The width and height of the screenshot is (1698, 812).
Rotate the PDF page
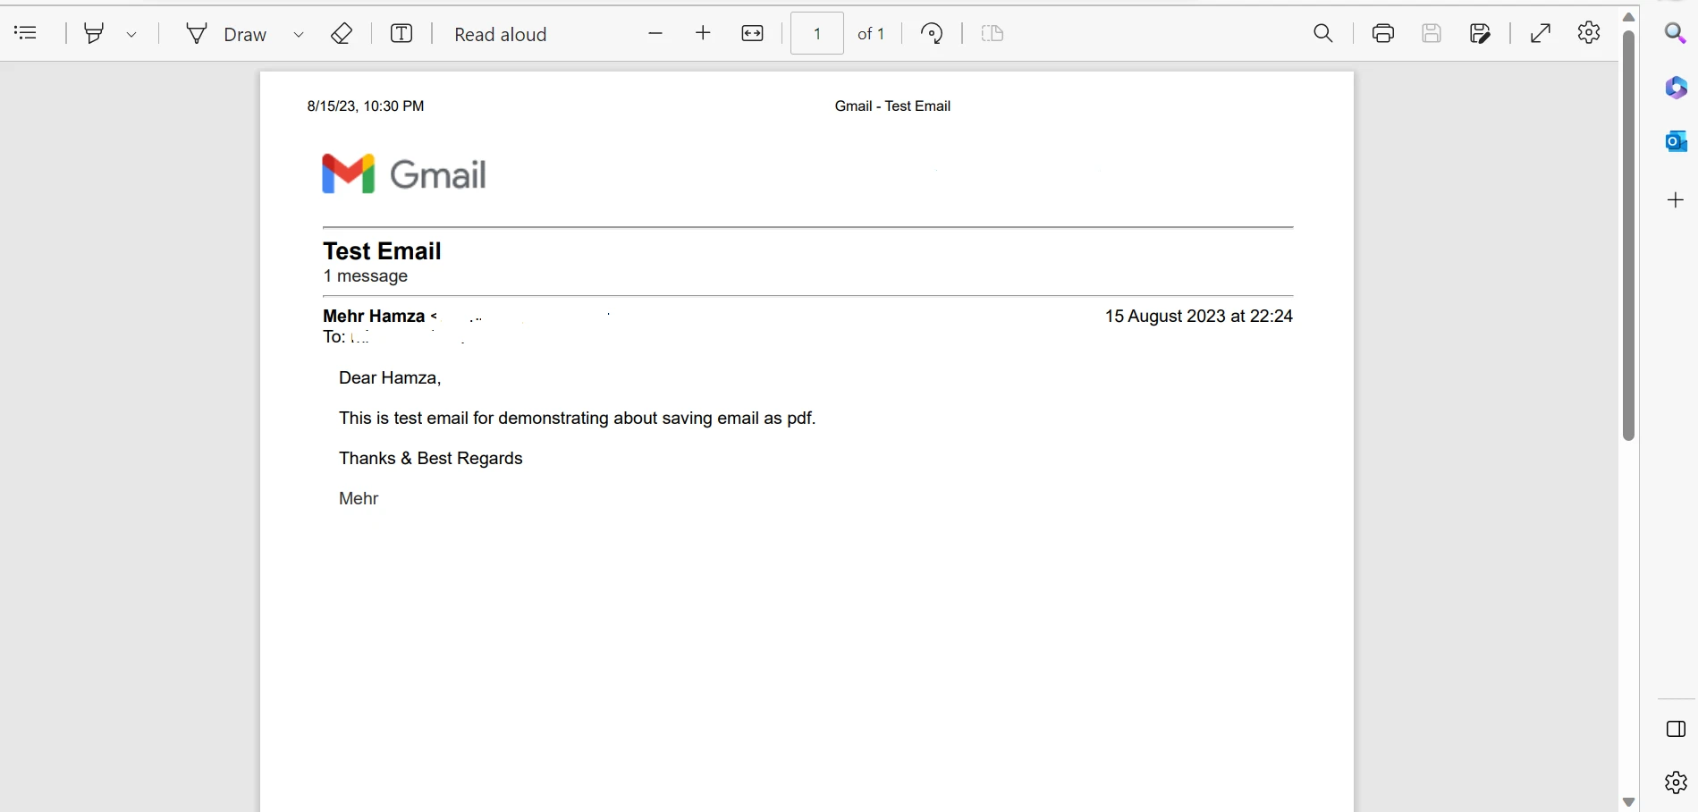932,33
